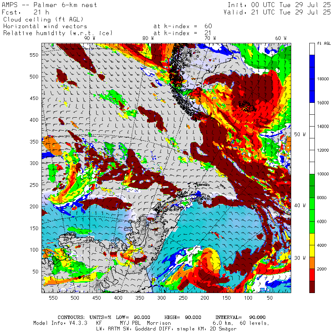Image resolution: width=333 pixels, height=333 pixels.
Task: Click the '40 W' longitude label
Action: click(300, 205)
